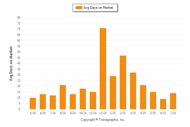The width and height of the screenshot is (190, 127).
Task: Click the 5/24 bar
Action: [x=33, y=104]
